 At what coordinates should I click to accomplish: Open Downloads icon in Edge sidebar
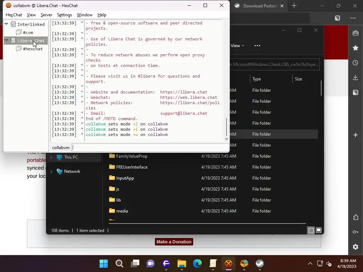[x=356, y=78]
